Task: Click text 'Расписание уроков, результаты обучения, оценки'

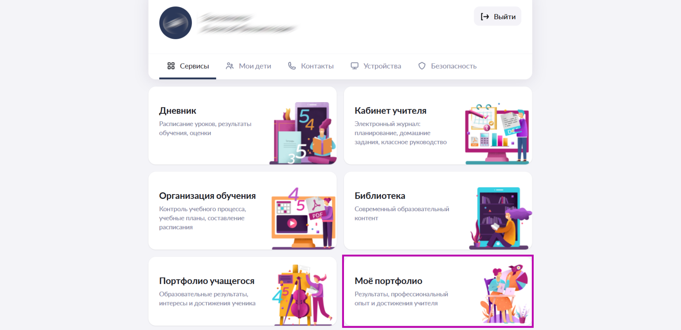Action: coord(205,129)
